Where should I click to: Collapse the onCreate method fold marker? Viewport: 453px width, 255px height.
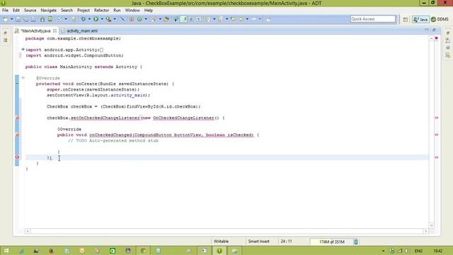tap(23, 78)
